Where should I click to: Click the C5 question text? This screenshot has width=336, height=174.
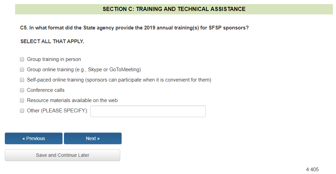(134, 28)
